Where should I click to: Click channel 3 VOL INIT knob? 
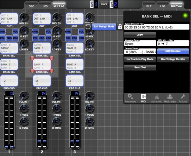pyautogui.click(x=89, y=96)
